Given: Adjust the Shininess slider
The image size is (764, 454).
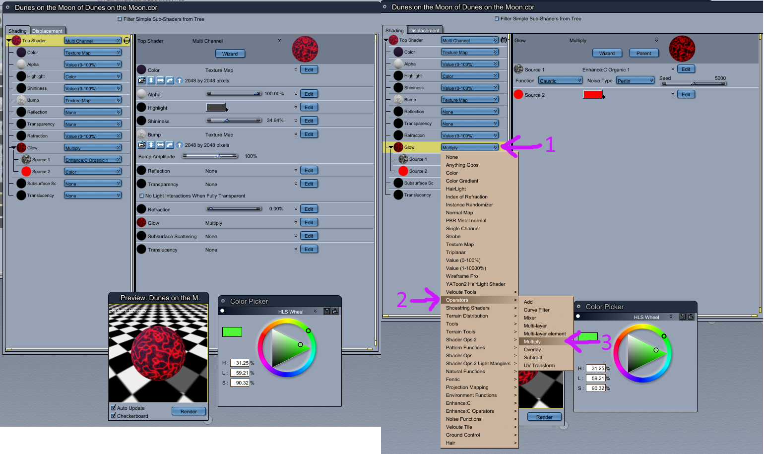Looking at the screenshot, I should pyautogui.click(x=234, y=120).
